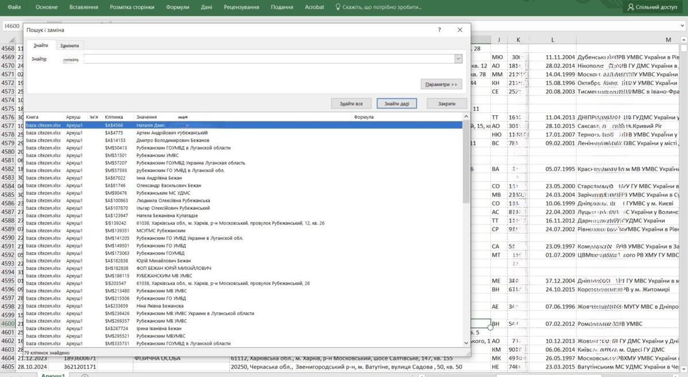Click the results list vertical scrollbar thumb

tap(466, 162)
